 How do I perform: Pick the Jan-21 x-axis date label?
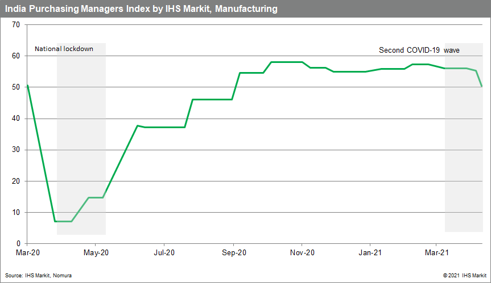coord(369,252)
